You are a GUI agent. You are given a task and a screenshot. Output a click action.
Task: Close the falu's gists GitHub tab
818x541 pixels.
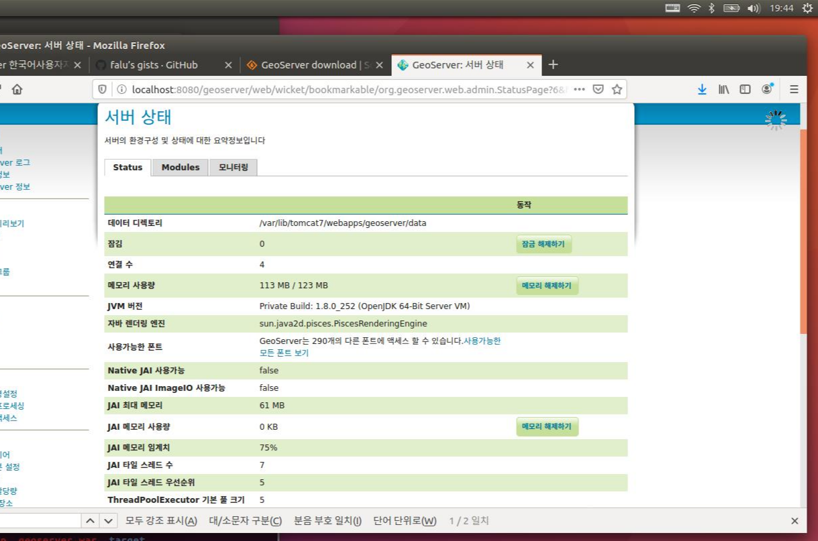click(x=228, y=65)
